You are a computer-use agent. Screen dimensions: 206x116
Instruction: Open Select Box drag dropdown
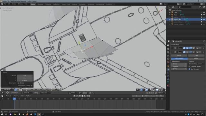pos(45,93)
